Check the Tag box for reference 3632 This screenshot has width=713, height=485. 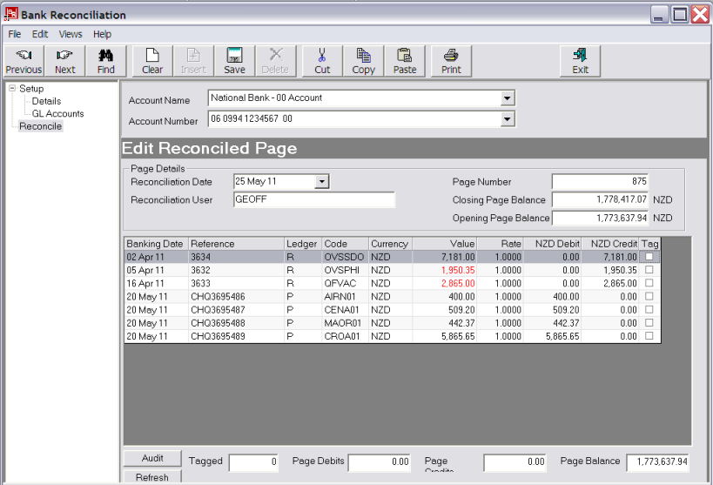pos(649,270)
